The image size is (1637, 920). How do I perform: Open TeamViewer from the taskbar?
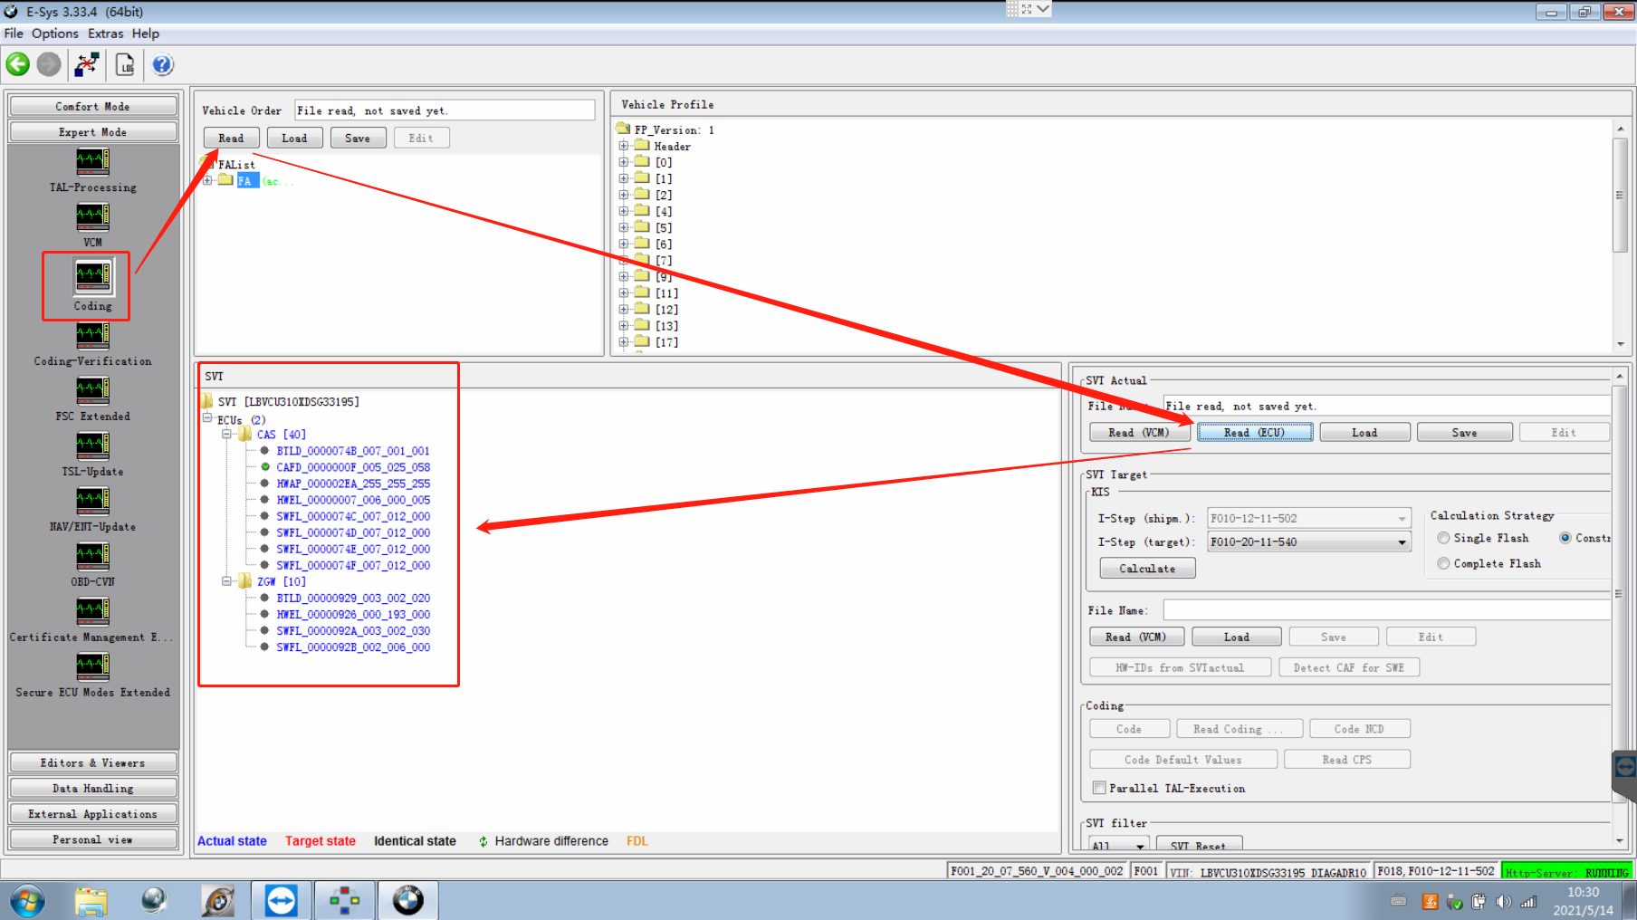point(281,901)
